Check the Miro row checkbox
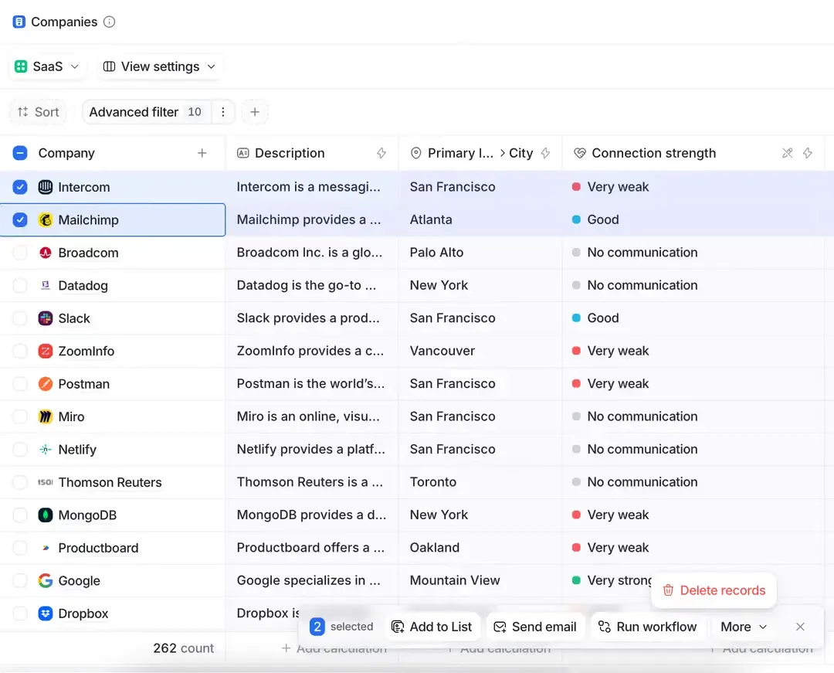The width and height of the screenshot is (834, 673). click(19, 416)
